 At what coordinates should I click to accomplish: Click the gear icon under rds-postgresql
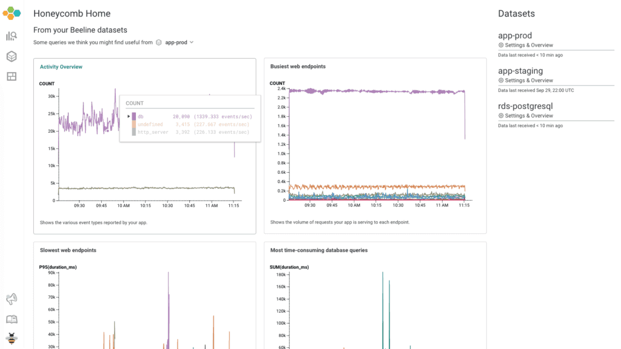pos(501,116)
